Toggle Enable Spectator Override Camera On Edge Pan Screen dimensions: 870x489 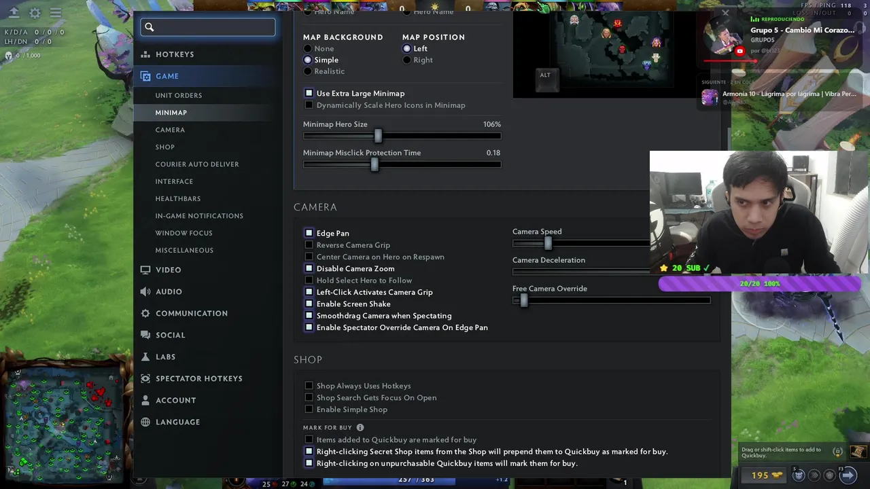coord(309,327)
